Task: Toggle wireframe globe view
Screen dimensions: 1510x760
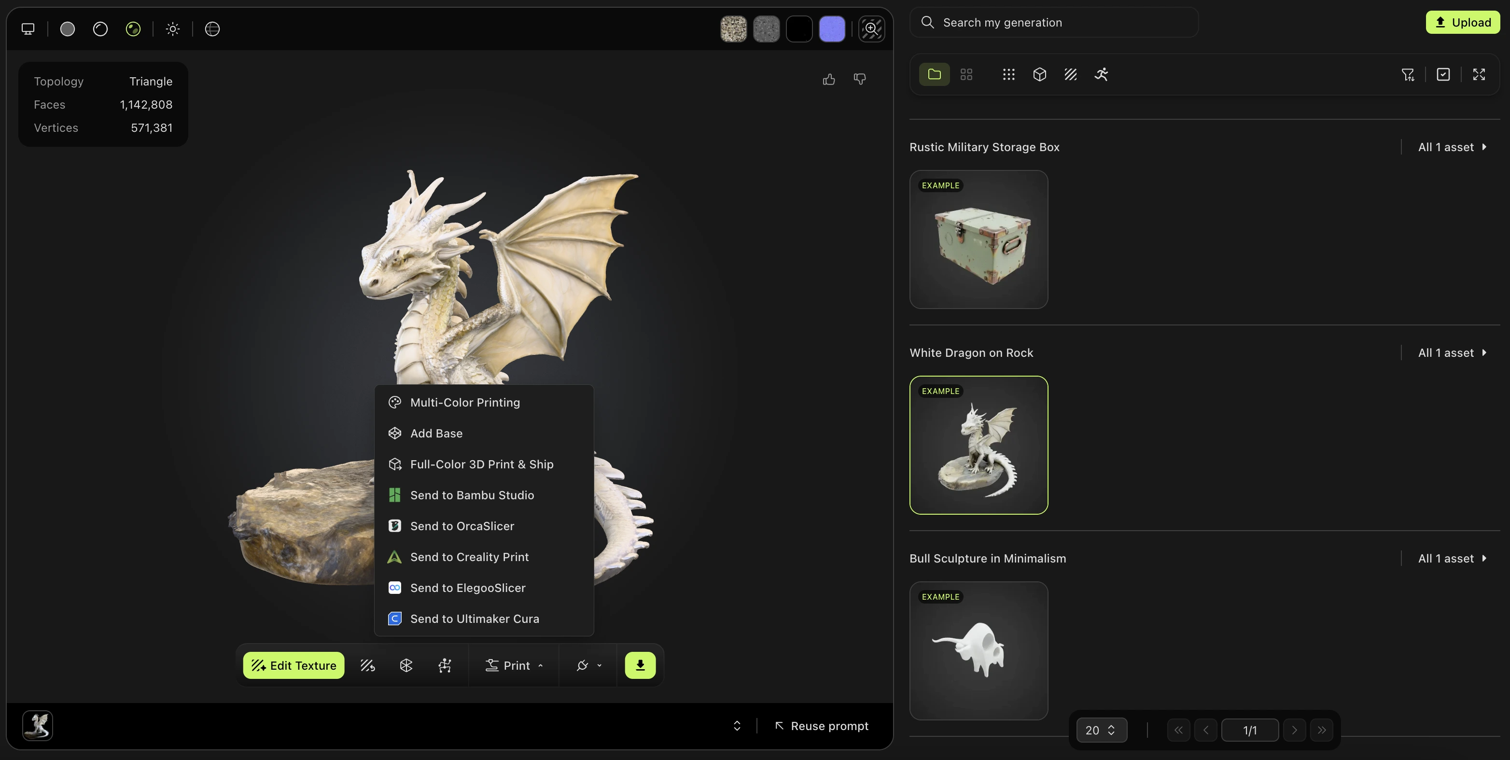Action: pos(212,29)
